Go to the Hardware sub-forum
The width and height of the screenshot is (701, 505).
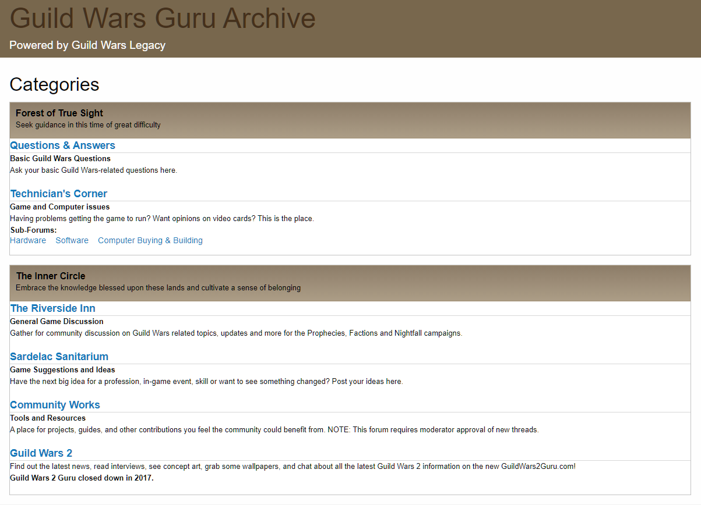point(28,240)
